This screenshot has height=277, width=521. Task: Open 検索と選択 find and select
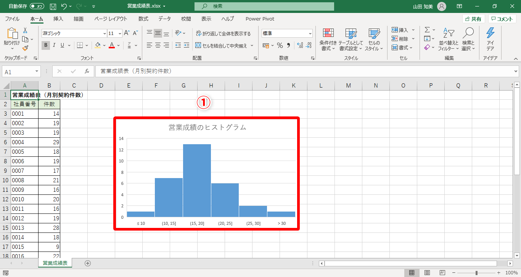tap(468, 40)
